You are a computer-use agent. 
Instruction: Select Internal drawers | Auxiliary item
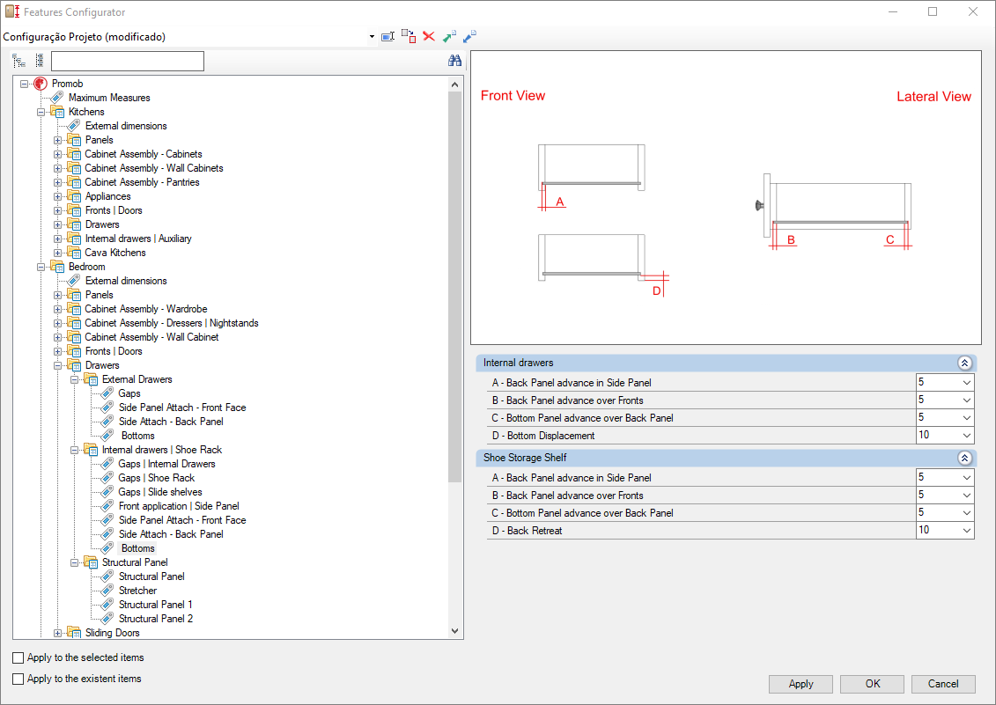click(138, 239)
